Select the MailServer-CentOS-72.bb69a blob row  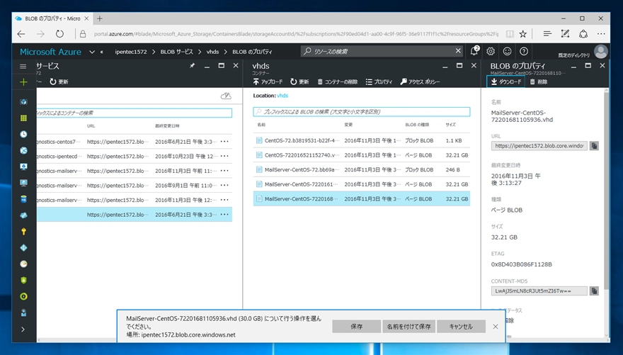pyautogui.click(x=362, y=170)
